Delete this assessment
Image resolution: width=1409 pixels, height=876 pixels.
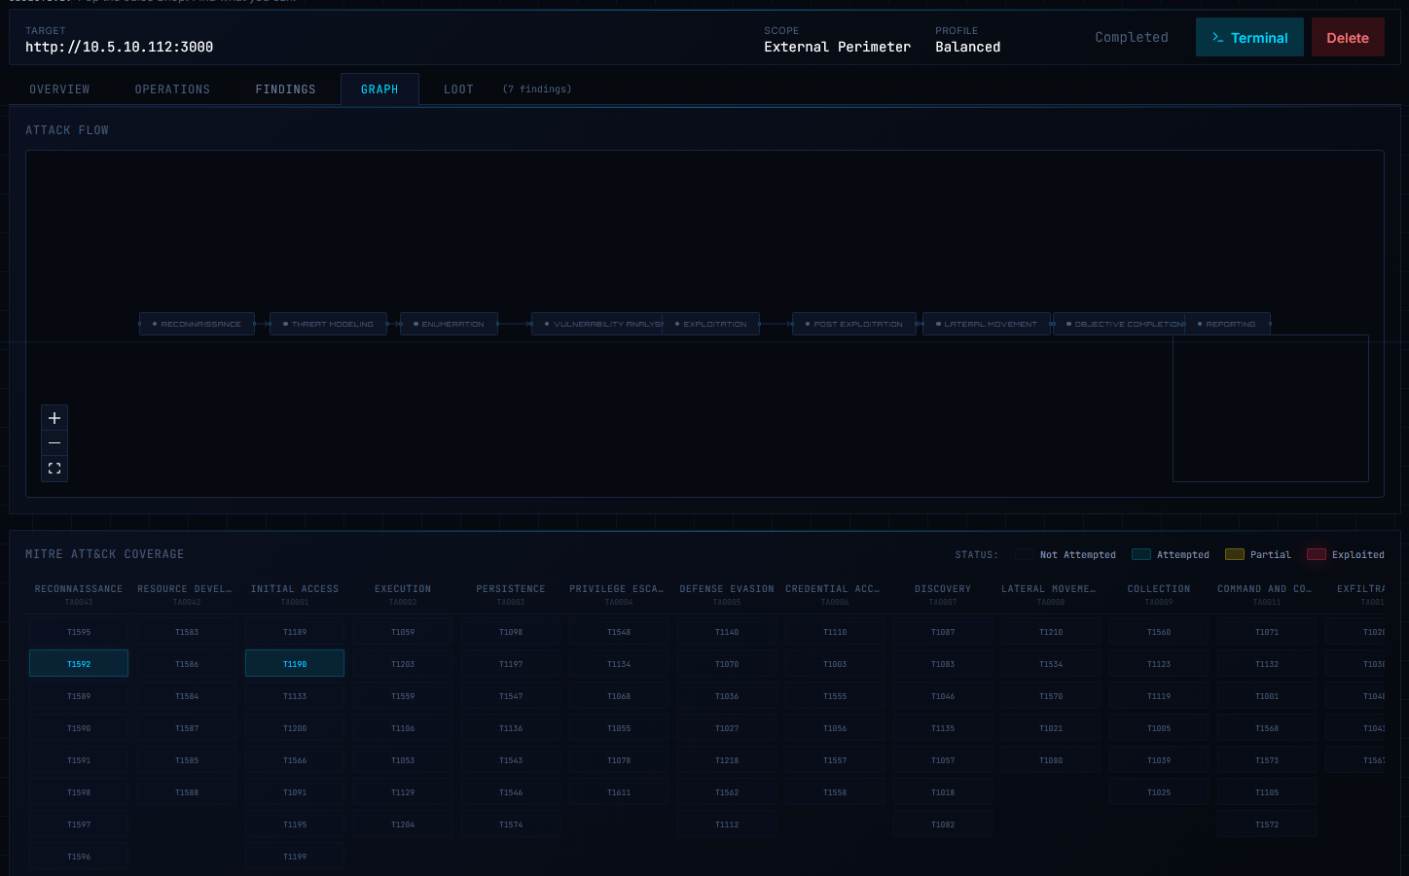1348,38
